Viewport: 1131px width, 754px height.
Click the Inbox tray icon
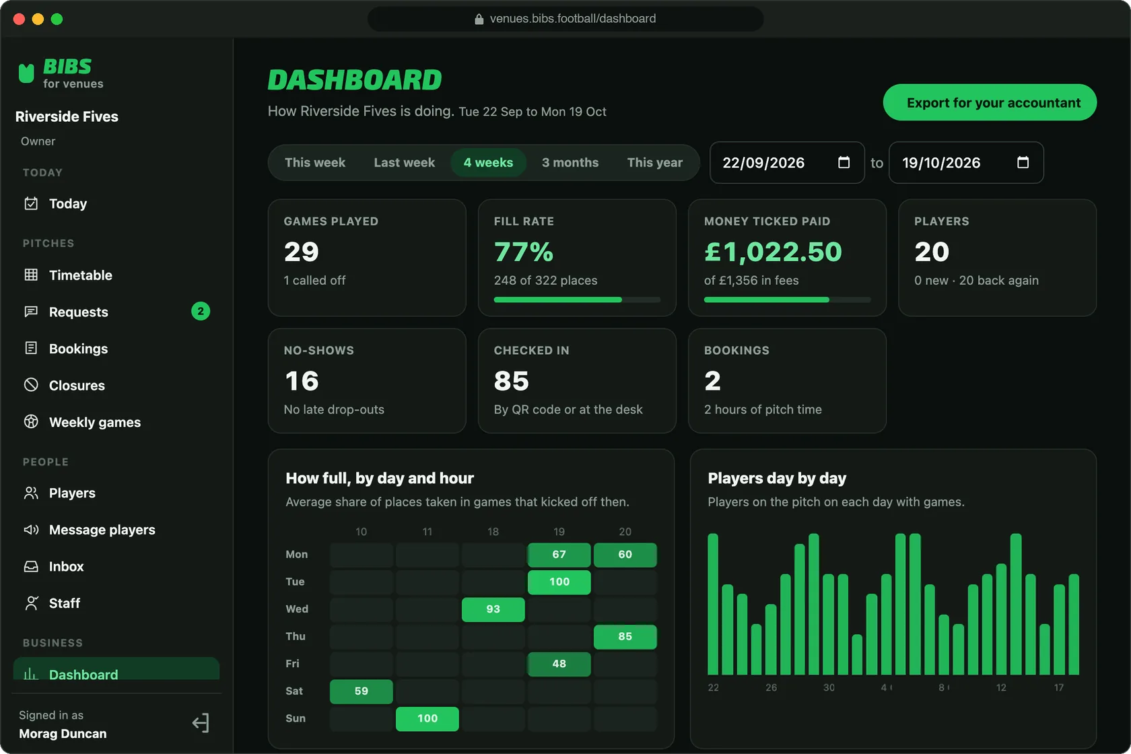31,566
